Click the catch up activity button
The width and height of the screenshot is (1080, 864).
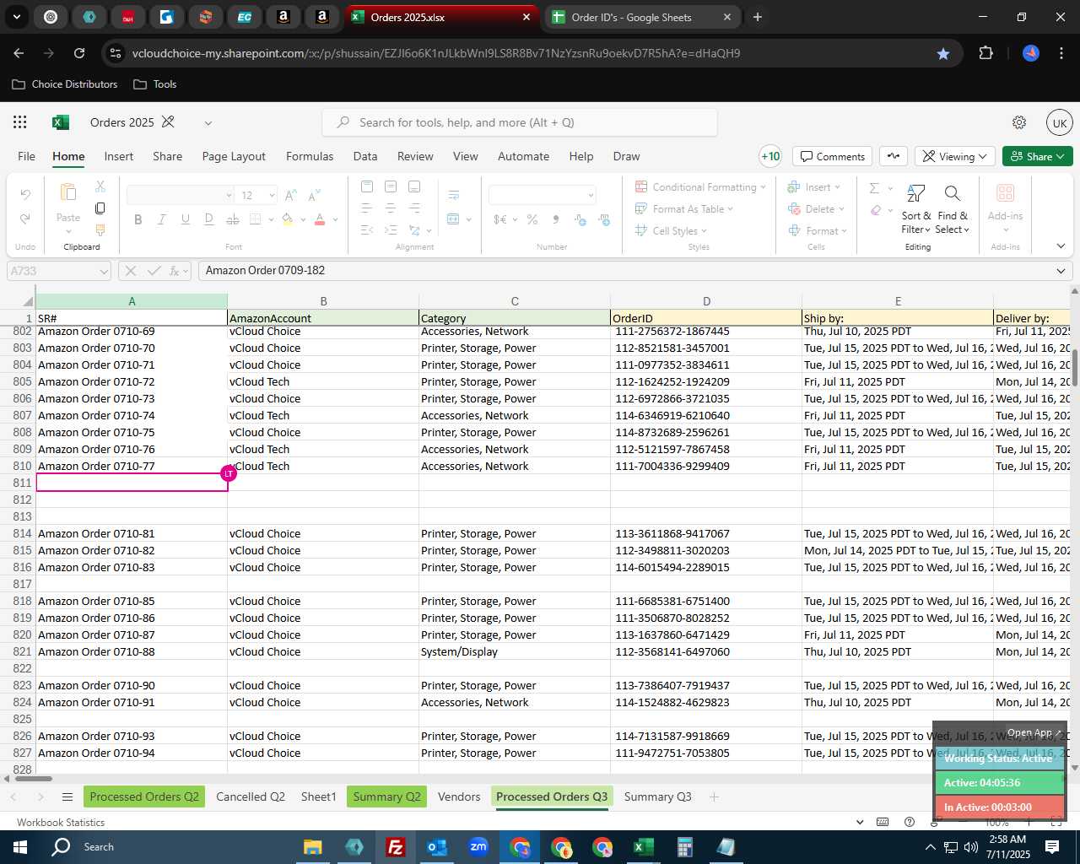coord(894,156)
